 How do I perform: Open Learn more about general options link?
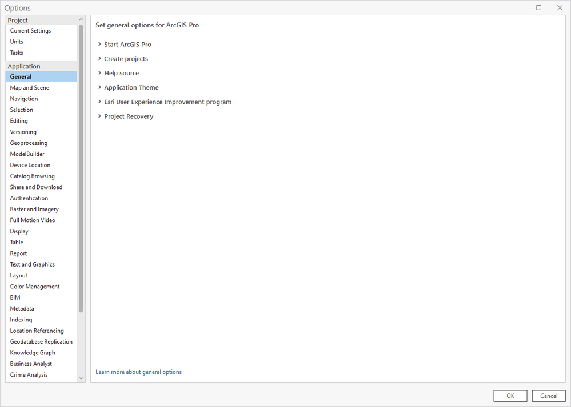[138, 372]
